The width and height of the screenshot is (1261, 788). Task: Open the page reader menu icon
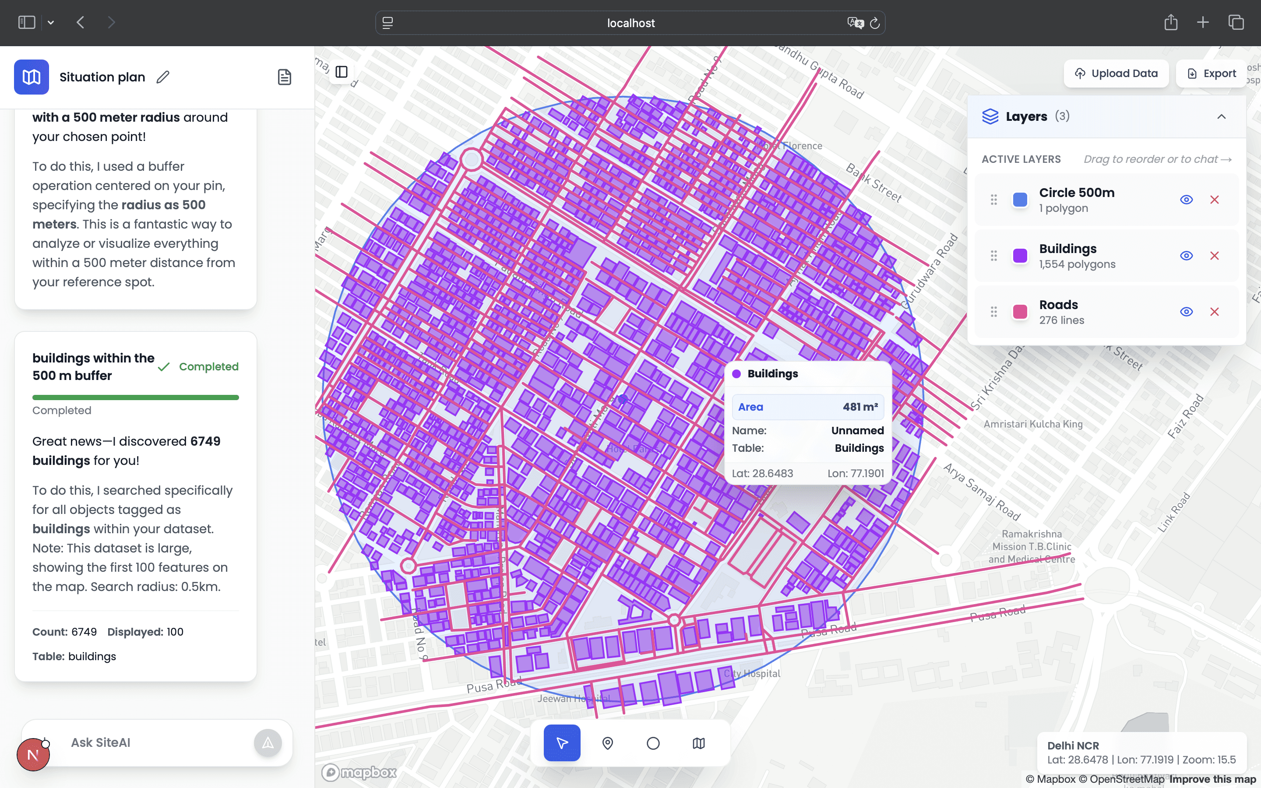[387, 23]
